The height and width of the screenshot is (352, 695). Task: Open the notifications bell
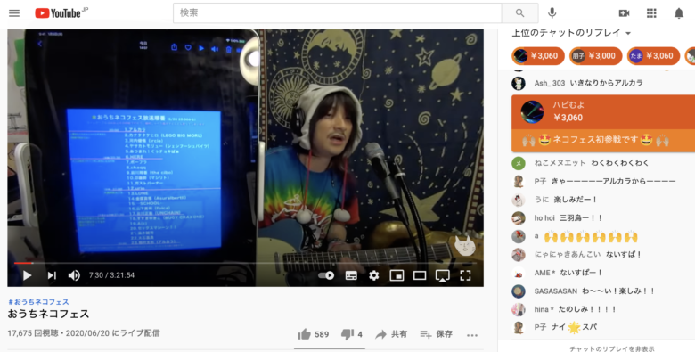click(679, 12)
